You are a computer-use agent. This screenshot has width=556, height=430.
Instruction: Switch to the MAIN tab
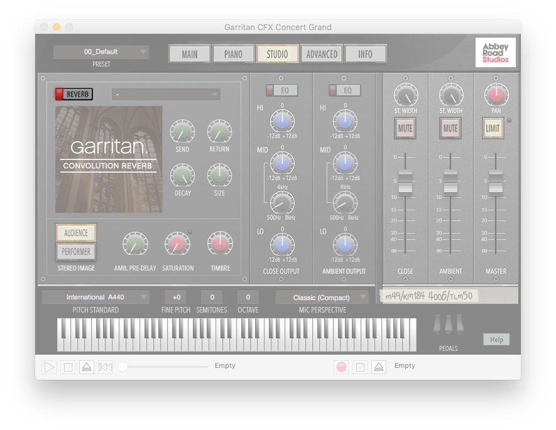pyautogui.click(x=190, y=54)
